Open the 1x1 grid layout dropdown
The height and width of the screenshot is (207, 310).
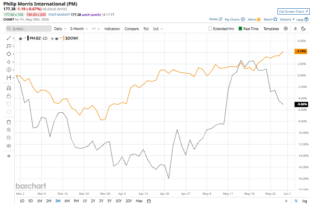[158, 29]
